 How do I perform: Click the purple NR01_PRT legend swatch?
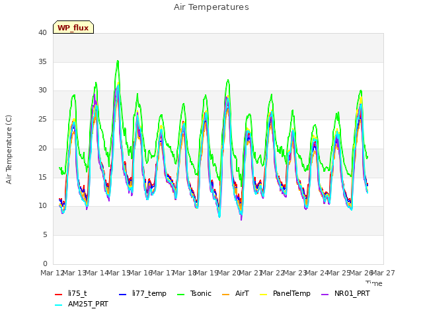click(x=325, y=295)
